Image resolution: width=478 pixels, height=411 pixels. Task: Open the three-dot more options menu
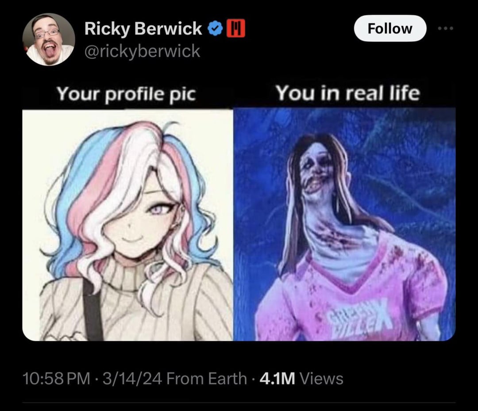pos(445,28)
